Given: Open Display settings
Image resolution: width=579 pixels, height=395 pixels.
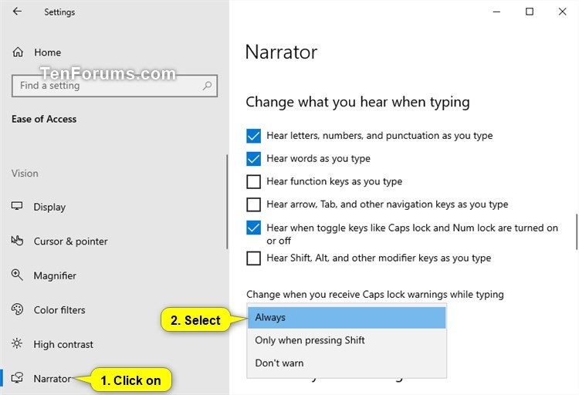Looking at the screenshot, I should [49, 207].
